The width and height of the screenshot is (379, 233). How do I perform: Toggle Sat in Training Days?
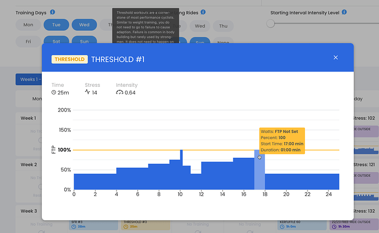tap(57, 40)
